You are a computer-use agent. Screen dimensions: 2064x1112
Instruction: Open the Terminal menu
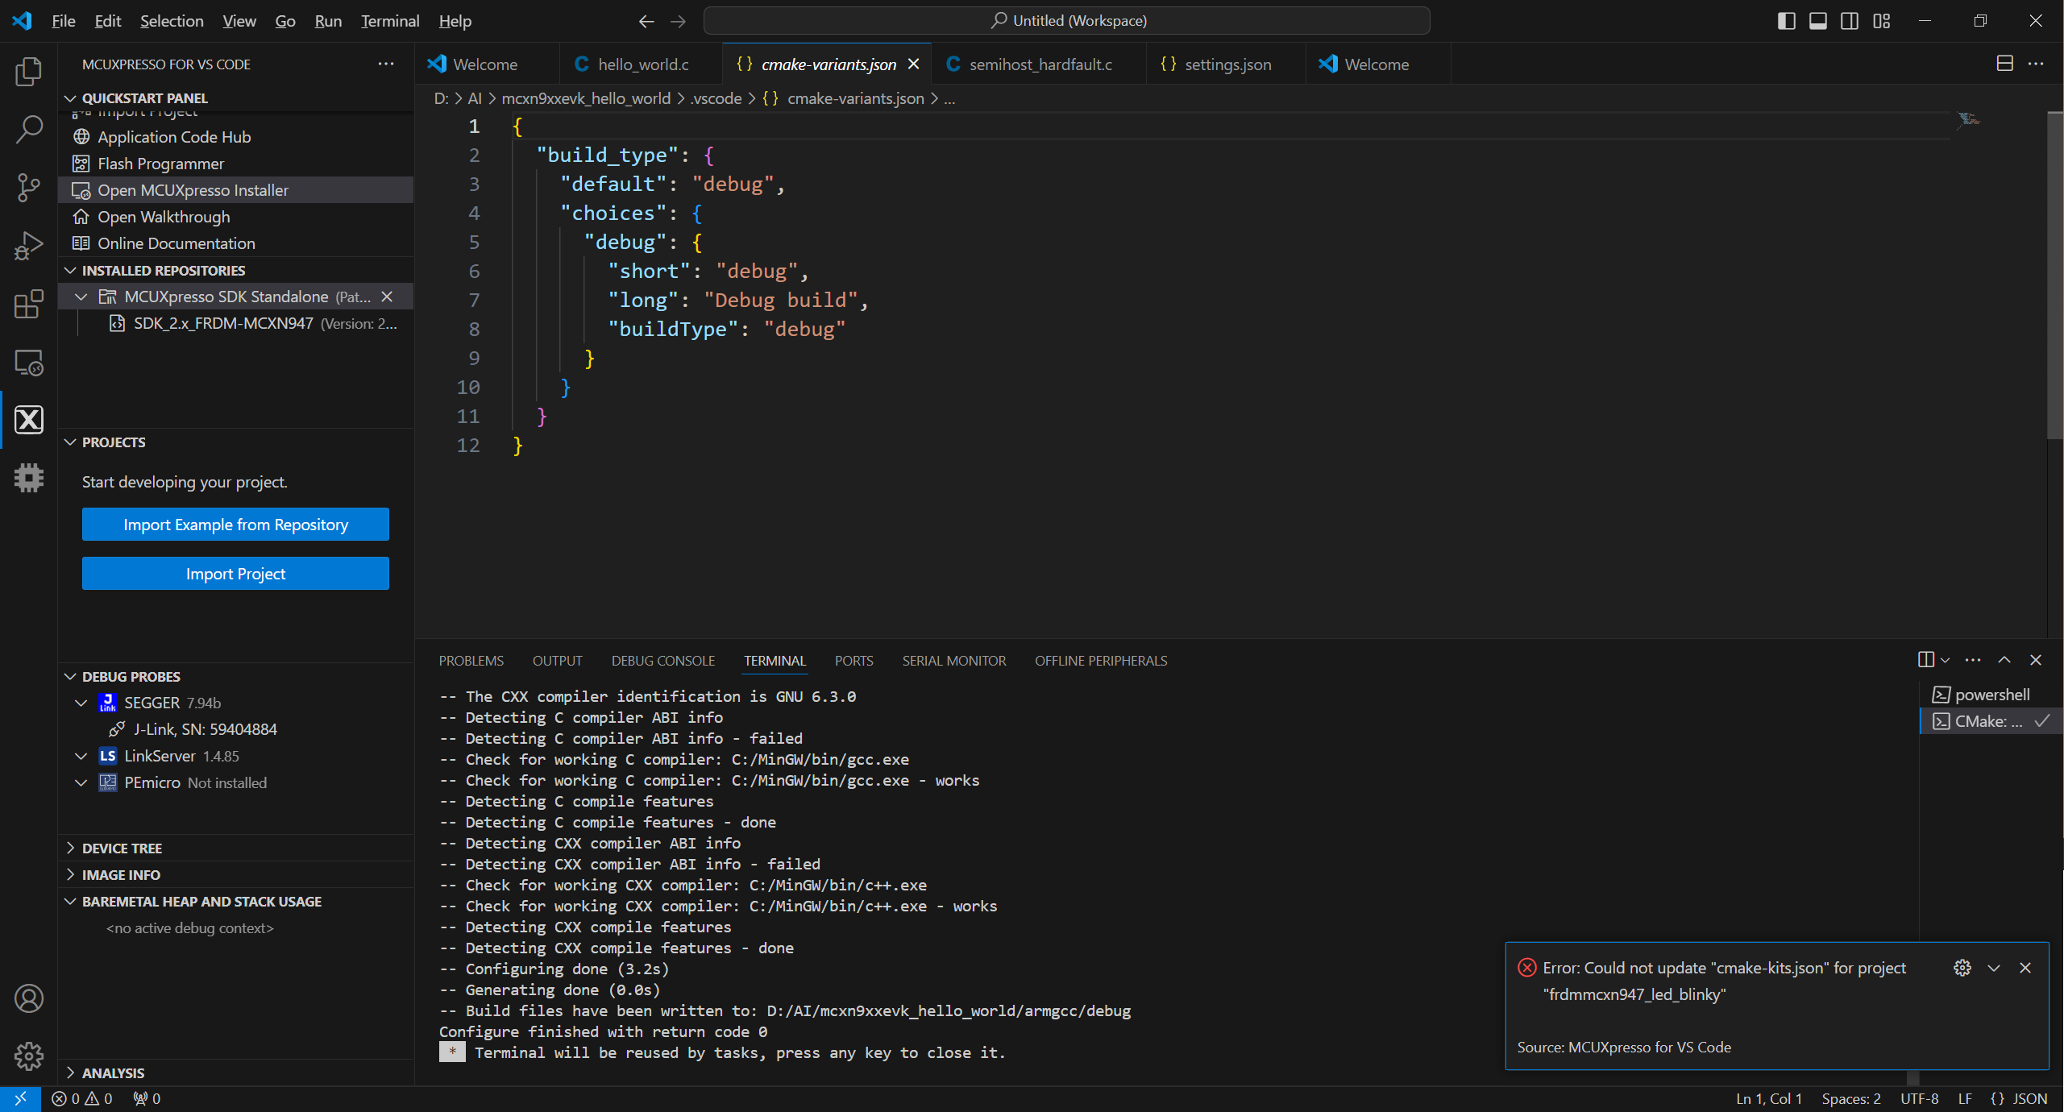(389, 21)
